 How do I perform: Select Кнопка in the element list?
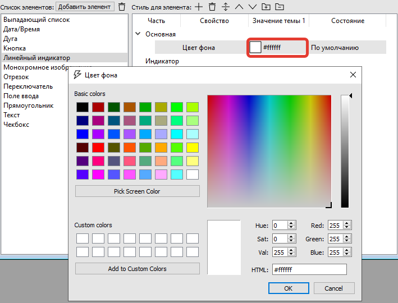click(15, 48)
